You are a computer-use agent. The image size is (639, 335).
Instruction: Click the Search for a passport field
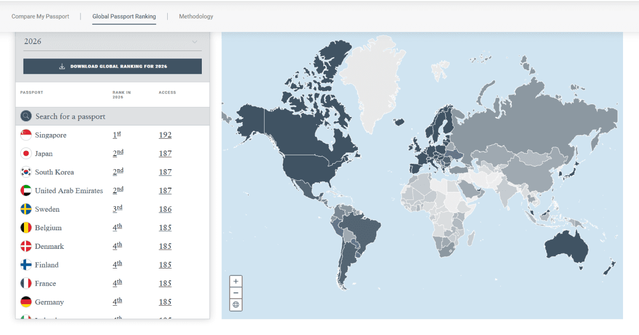click(x=69, y=115)
